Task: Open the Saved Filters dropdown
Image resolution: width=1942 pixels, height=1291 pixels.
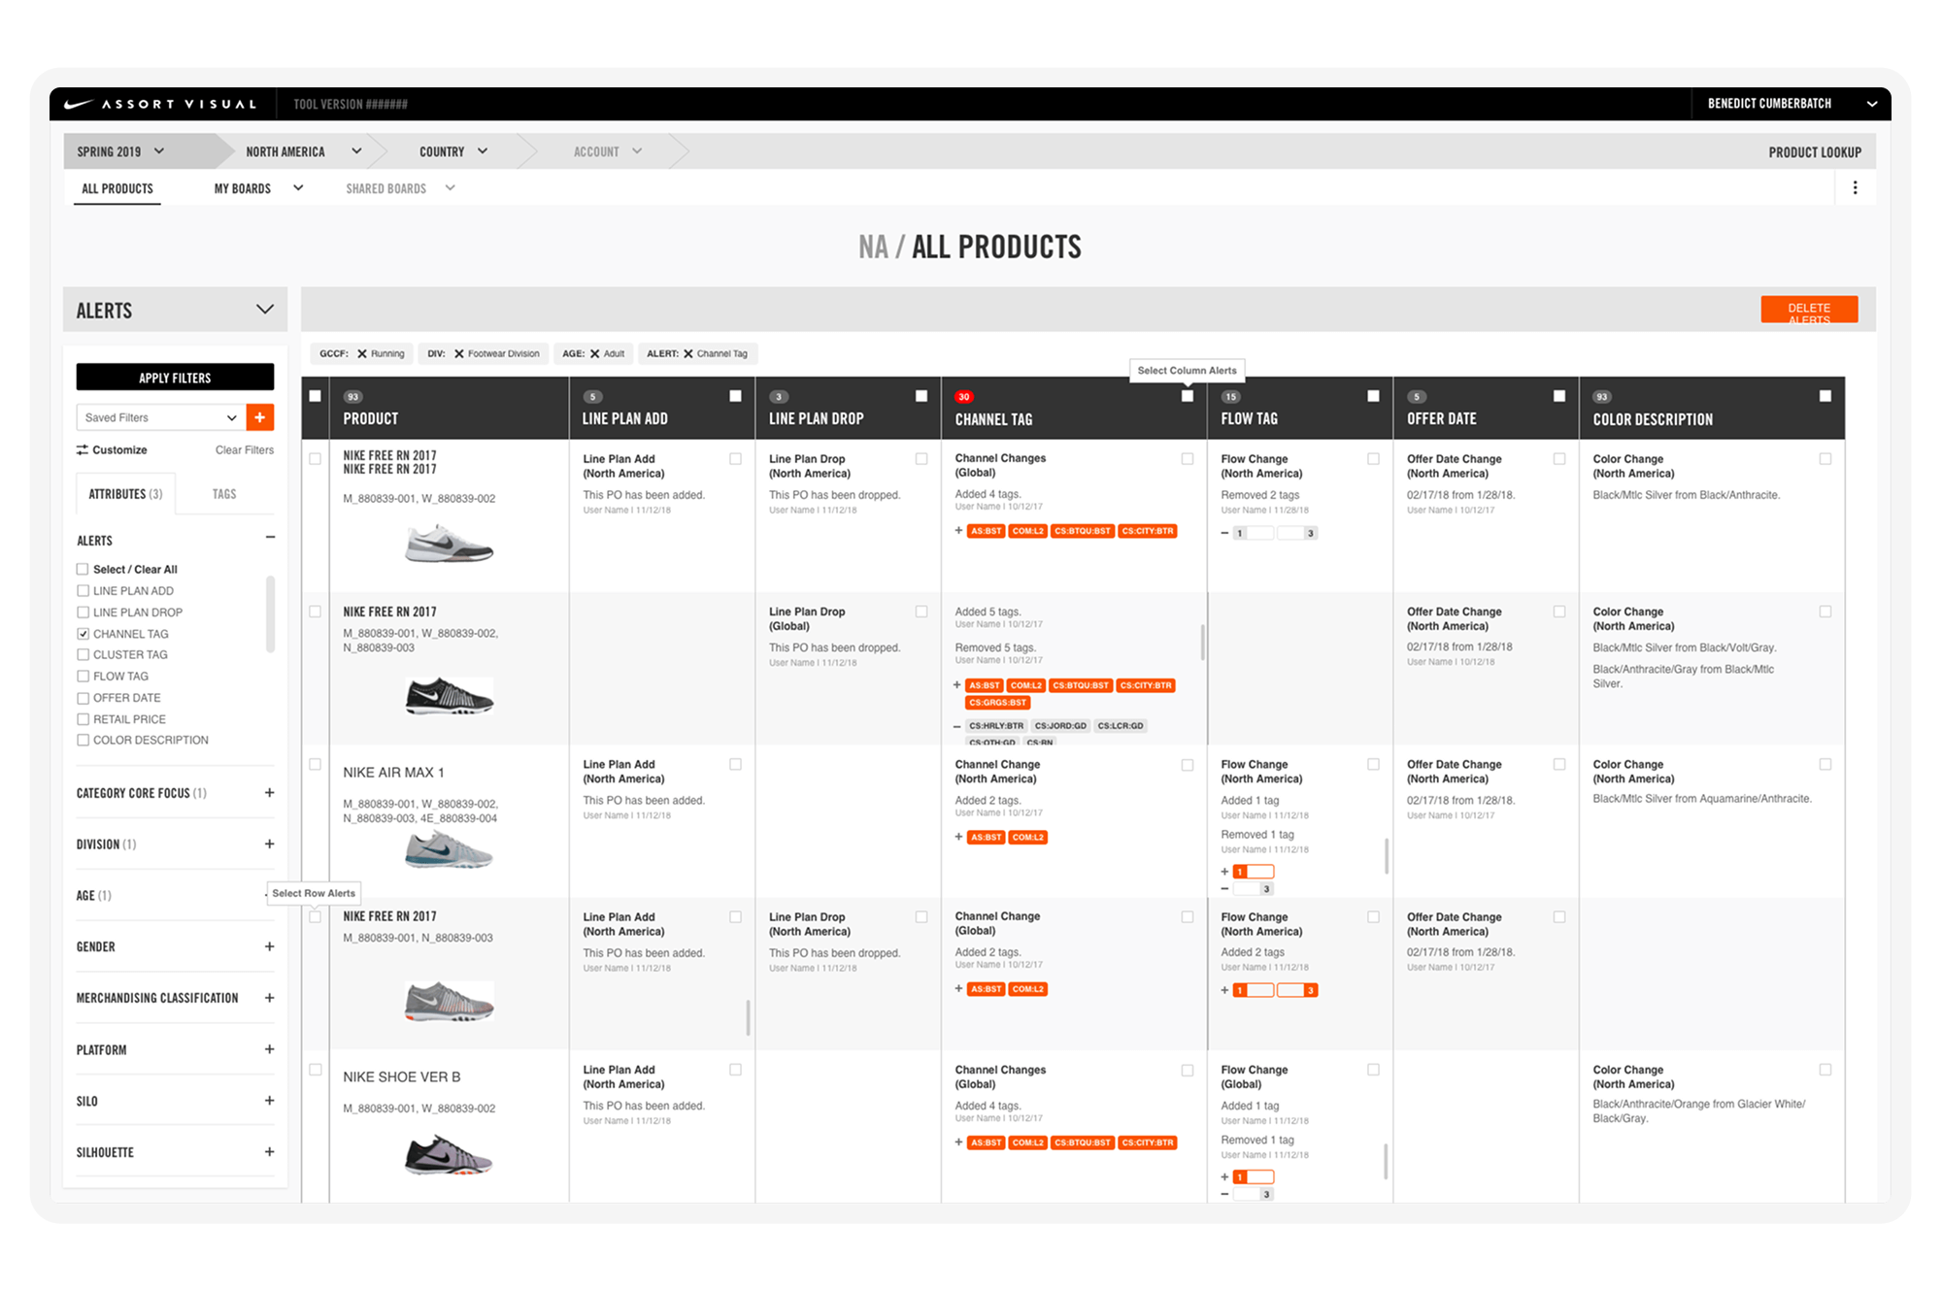Action: 160,417
